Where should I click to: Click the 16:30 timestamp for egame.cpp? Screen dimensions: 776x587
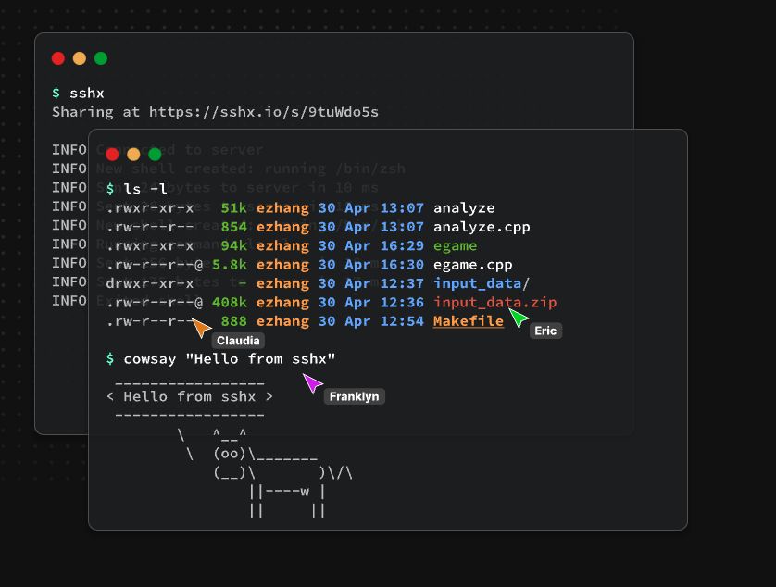tap(402, 265)
